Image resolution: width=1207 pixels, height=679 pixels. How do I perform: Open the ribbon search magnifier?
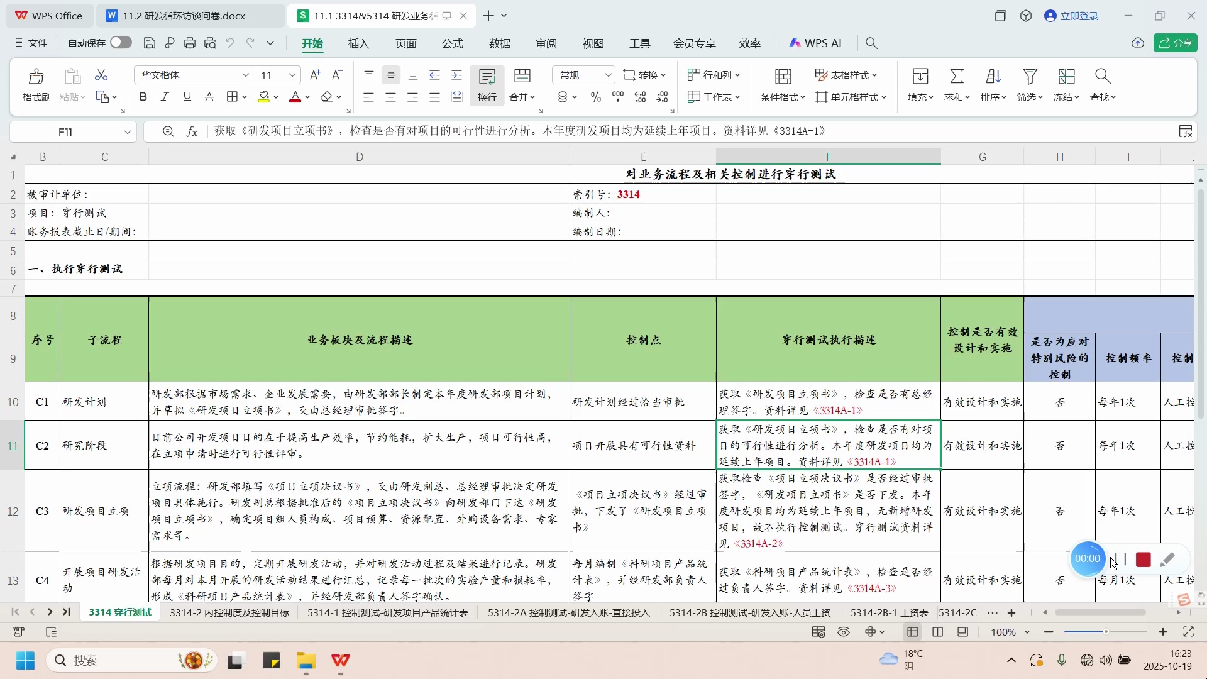point(871,43)
